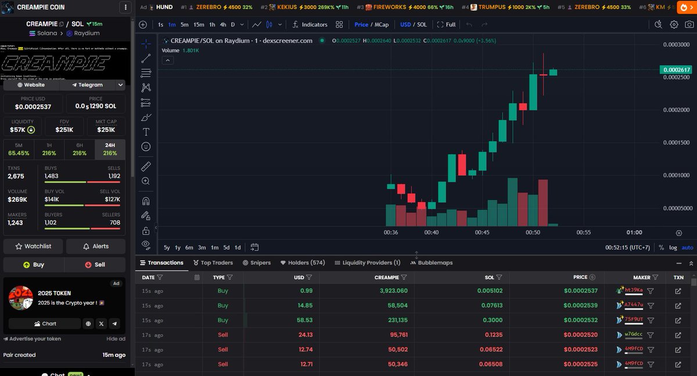Toggle lock all drawings
The image size is (697, 376).
[x=146, y=230]
